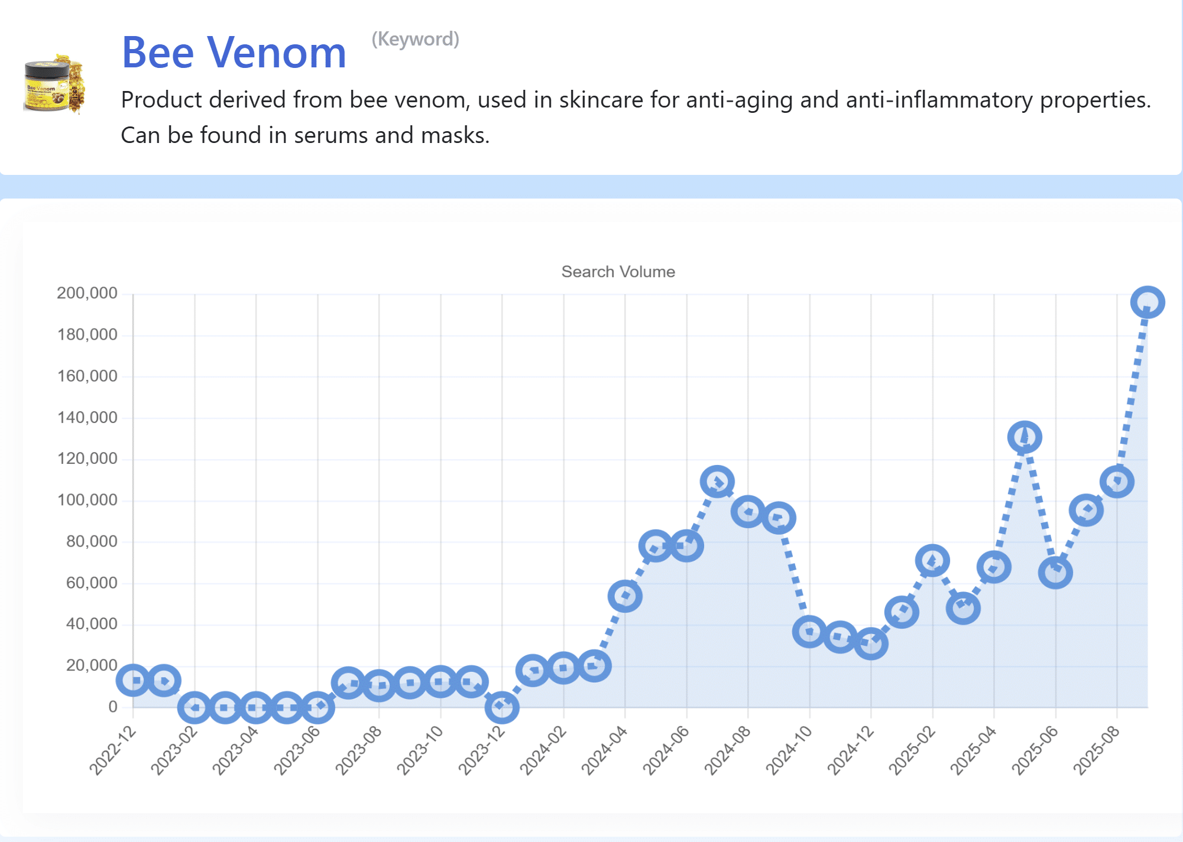The height and width of the screenshot is (842, 1183).
Task: Click the first data point at 2022-12
Action: pyautogui.click(x=133, y=680)
